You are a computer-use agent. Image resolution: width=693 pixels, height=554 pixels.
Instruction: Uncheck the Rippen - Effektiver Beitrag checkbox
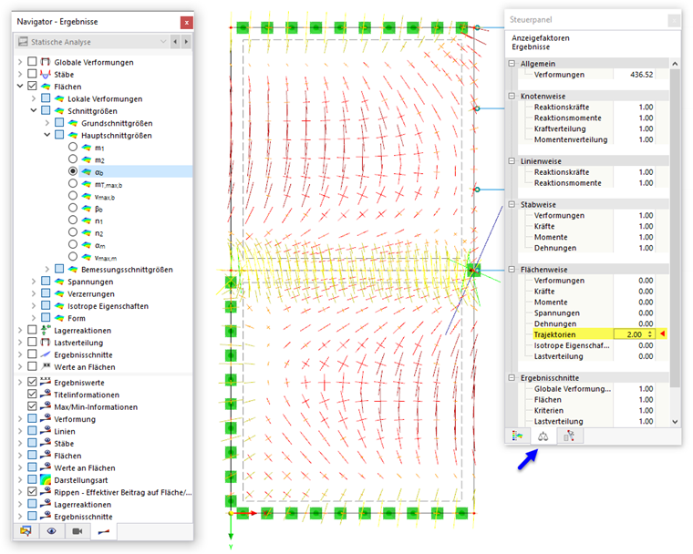(32, 492)
